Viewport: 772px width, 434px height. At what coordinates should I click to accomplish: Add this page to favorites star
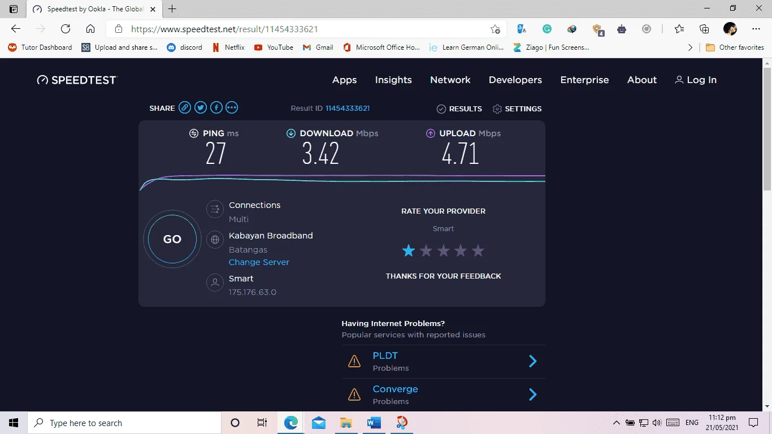coord(495,29)
